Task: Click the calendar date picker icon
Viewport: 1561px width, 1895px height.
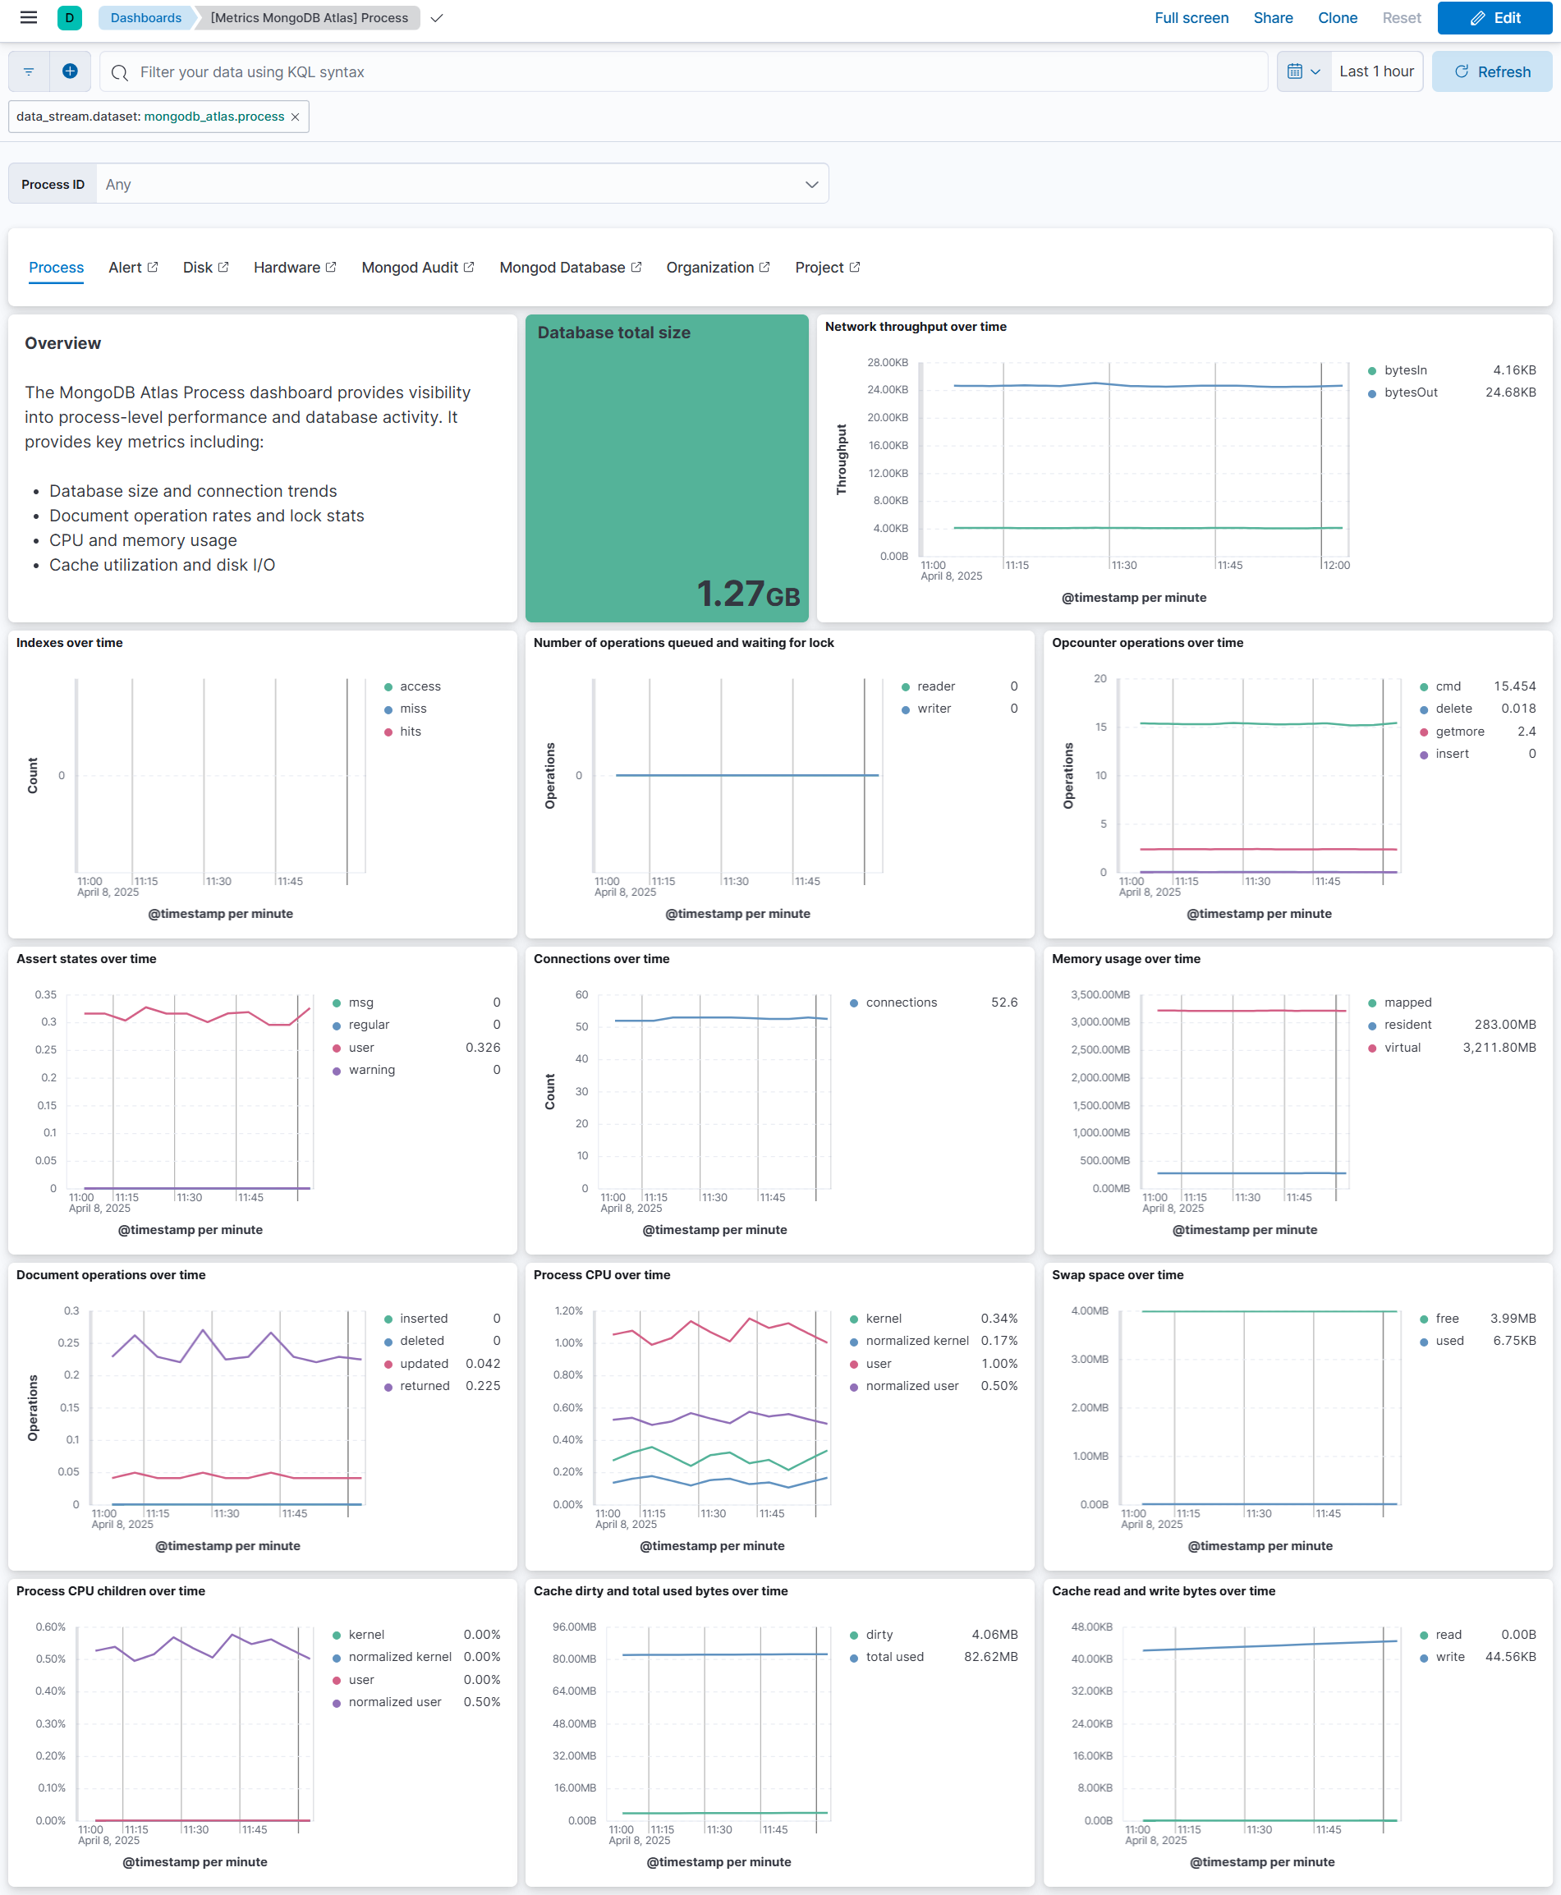Action: 1296,71
